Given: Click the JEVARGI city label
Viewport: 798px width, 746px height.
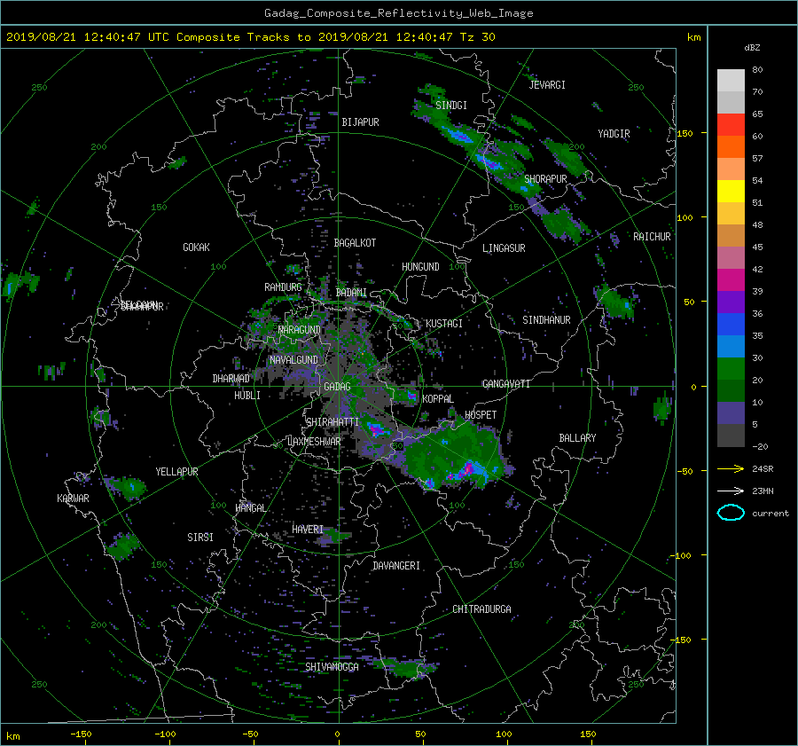Looking at the screenshot, I should coord(547,85).
